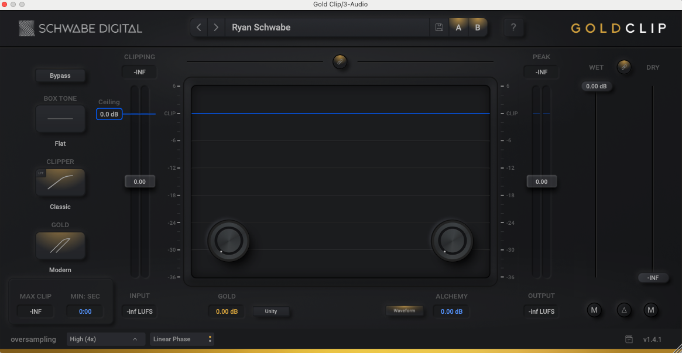Select the Gold Modern curve icon
Viewport: 682px width, 353px height.
[x=60, y=245]
